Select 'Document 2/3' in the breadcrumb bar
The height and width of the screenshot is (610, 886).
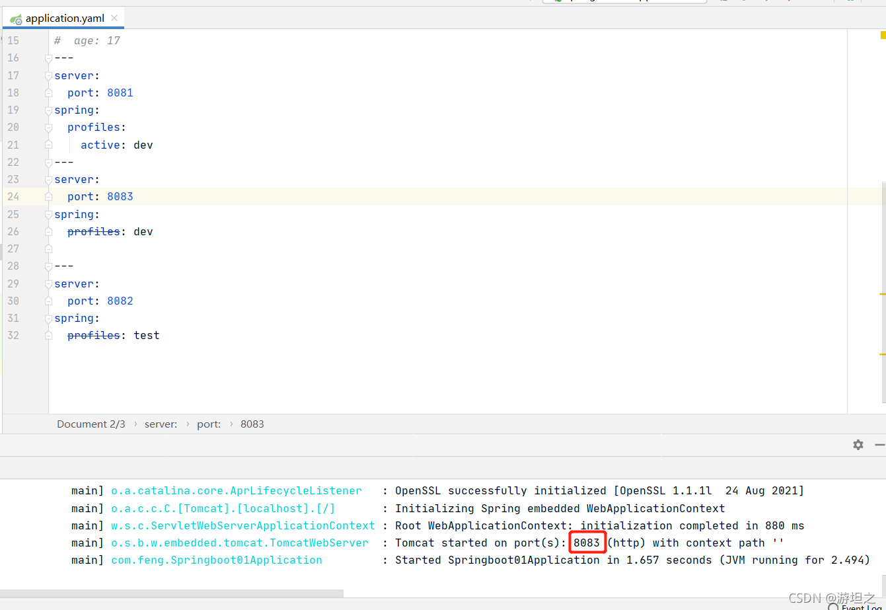coord(91,424)
